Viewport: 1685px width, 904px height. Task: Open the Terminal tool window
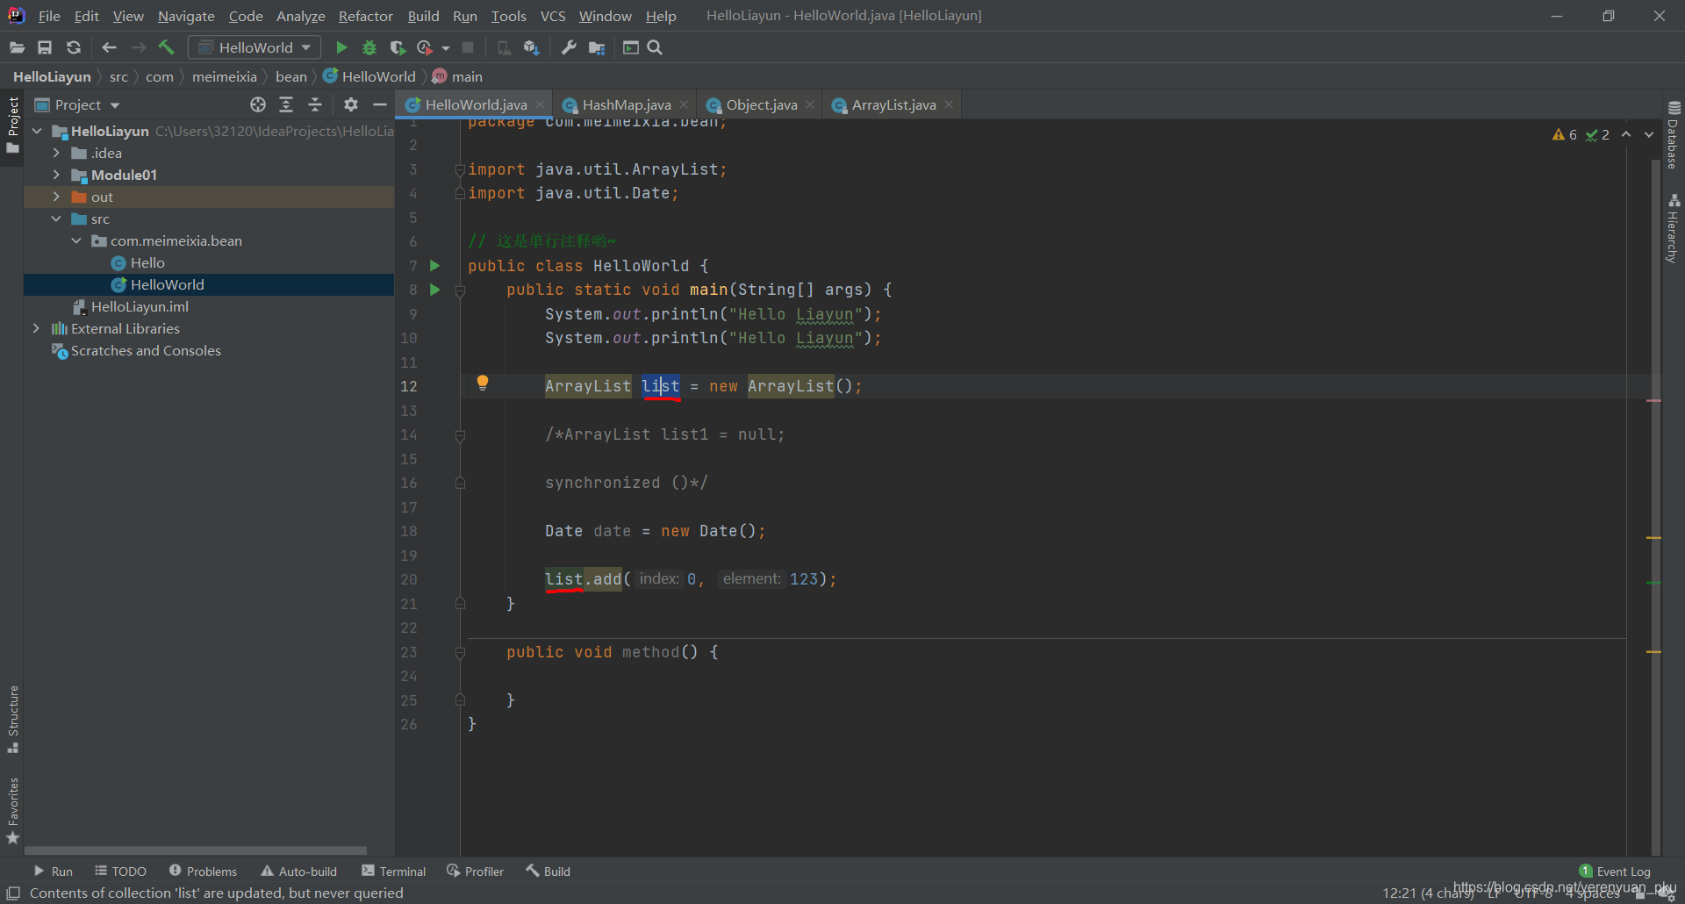pos(393,871)
